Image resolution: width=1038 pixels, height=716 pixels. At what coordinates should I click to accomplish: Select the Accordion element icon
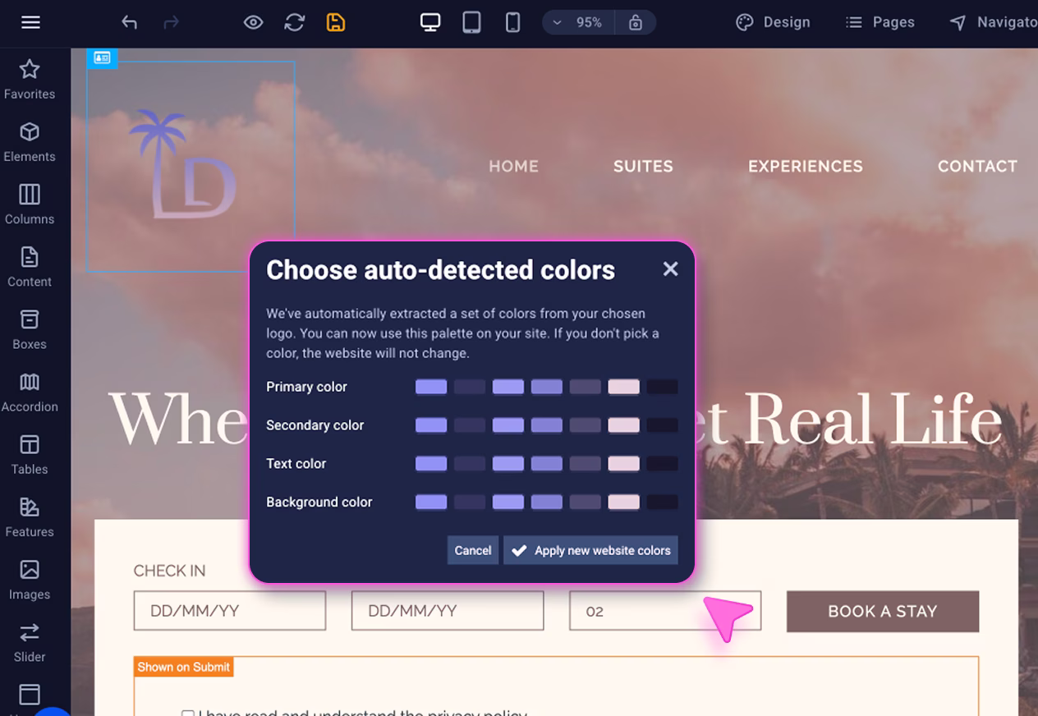[30, 391]
